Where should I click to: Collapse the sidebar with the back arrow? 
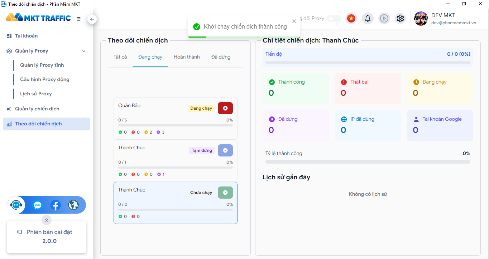[x=92, y=19]
